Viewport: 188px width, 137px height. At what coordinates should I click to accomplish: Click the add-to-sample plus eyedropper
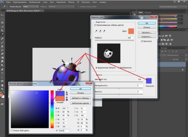pos(100,31)
